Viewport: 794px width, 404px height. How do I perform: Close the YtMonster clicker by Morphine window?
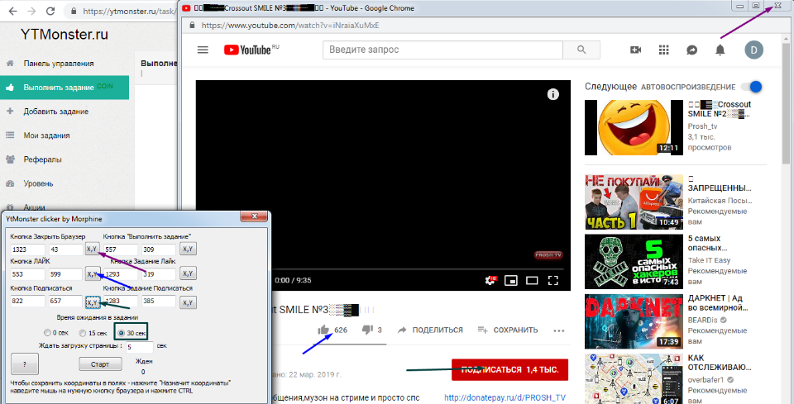[x=254, y=217]
